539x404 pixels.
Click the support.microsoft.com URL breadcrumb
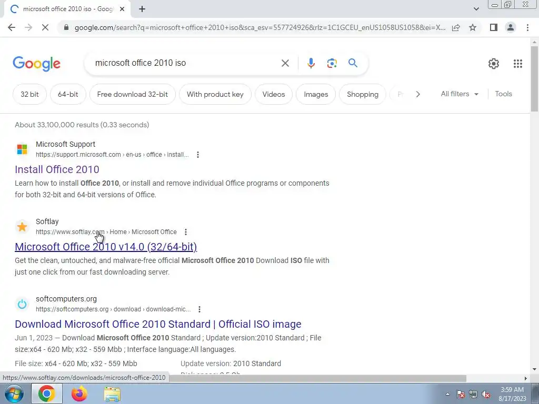coord(112,155)
